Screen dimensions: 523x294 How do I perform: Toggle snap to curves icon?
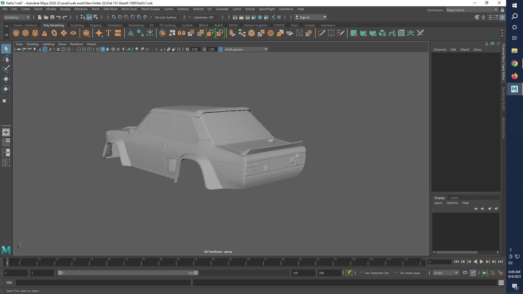pos(120,17)
